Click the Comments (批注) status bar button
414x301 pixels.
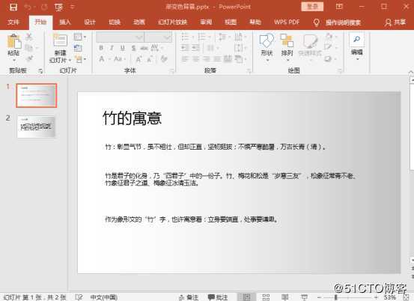click(218, 297)
